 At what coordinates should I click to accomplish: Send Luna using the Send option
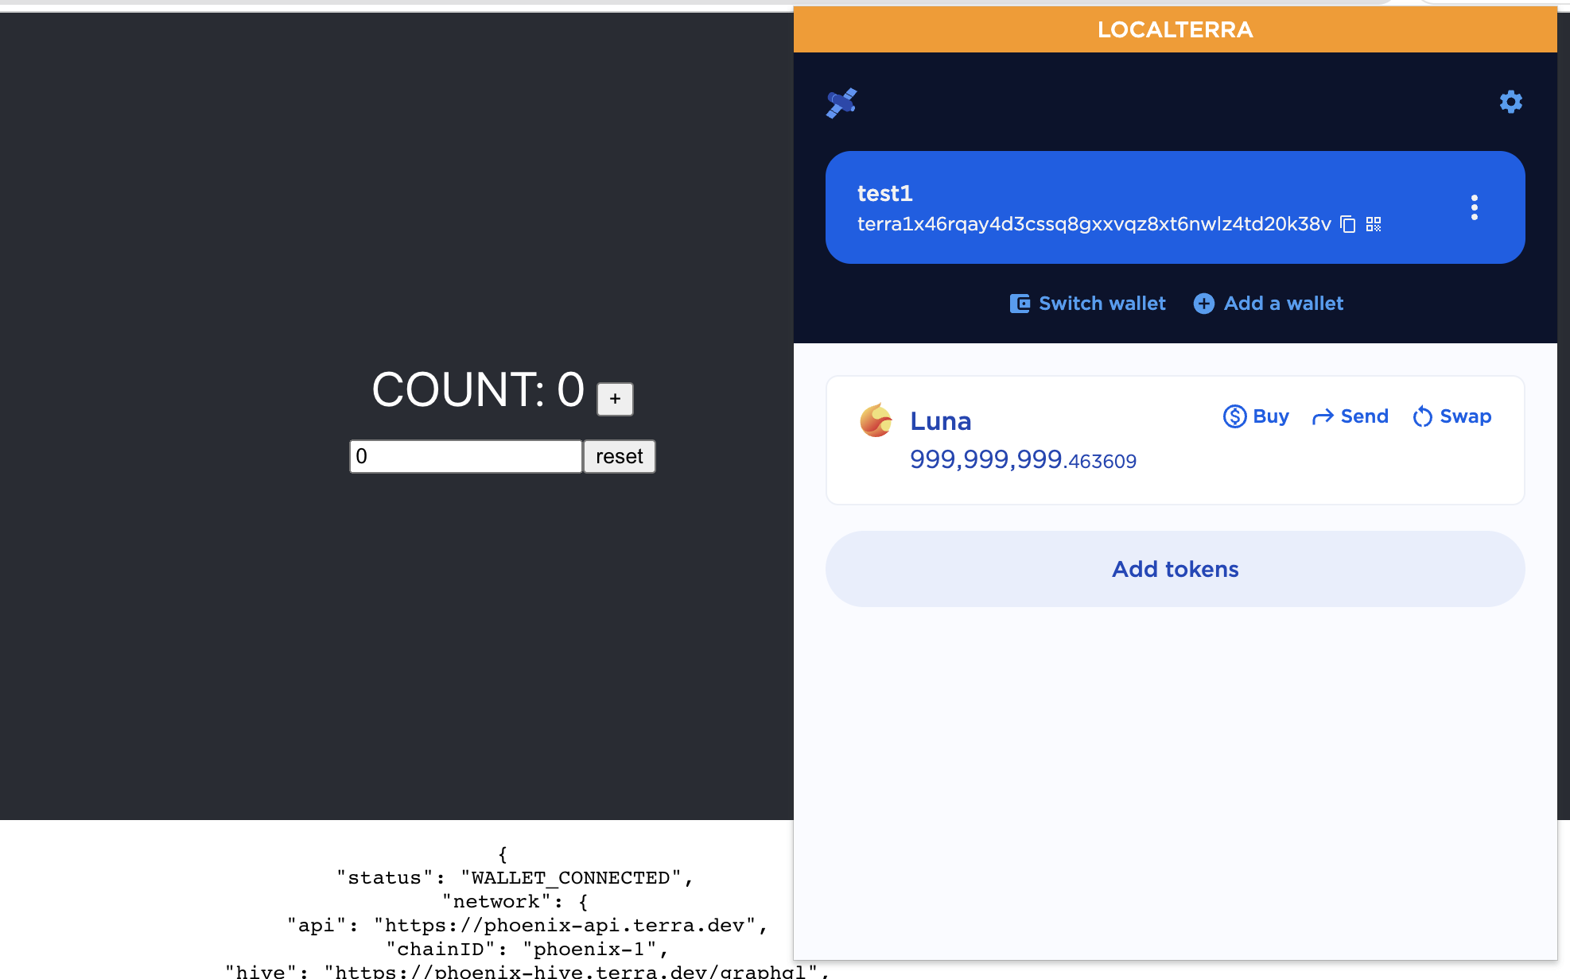(1350, 416)
